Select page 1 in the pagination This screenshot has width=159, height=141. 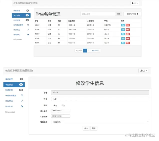tap(85, 51)
